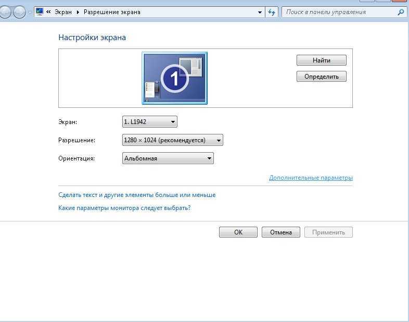The width and height of the screenshot is (409, 322).
Task: Click the refresh button in address bar
Action: tap(272, 13)
